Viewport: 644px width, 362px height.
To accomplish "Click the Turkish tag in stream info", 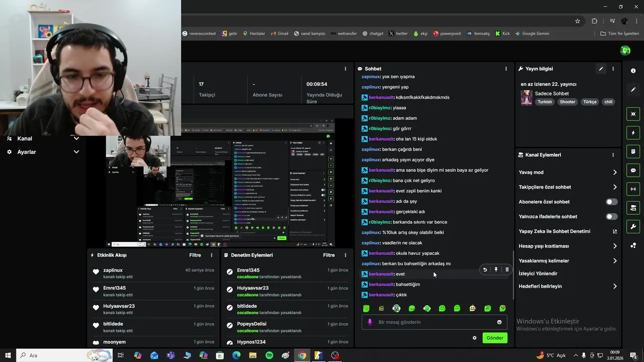I will (x=544, y=102).
